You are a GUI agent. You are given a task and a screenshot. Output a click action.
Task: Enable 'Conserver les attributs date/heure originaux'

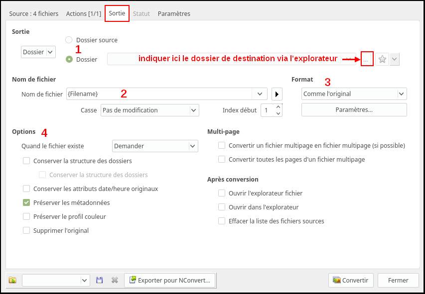coord(26,189)
